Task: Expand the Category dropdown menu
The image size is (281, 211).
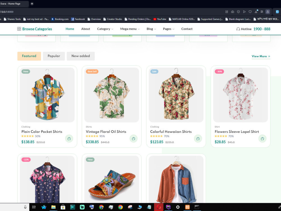Action: (105, 29)
